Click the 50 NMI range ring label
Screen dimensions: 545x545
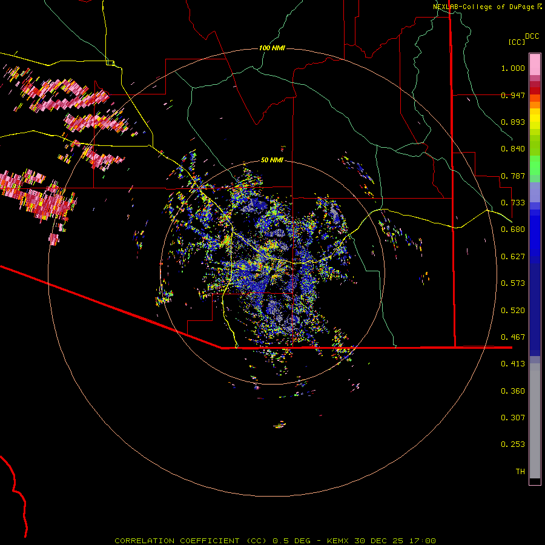pos(272,160)
